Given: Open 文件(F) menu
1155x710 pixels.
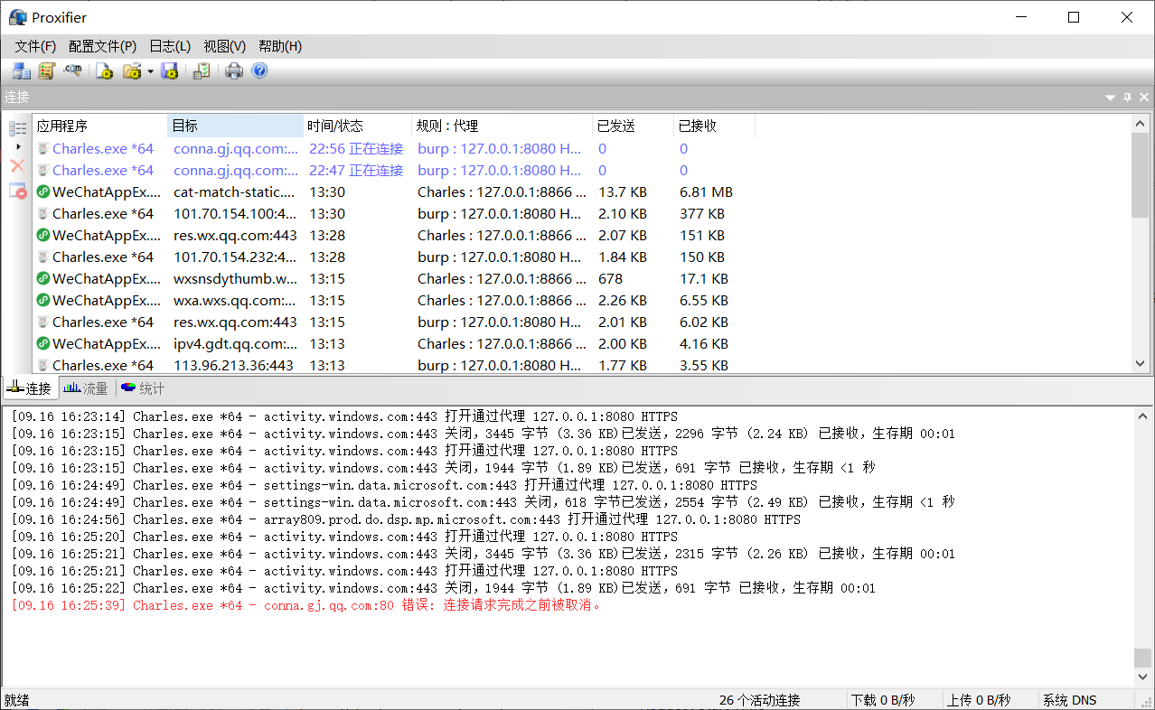Looking at the screenshot, I should pyautogui.click(x=35, y=46).
